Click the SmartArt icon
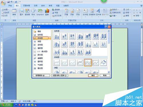143x107 pixels. (40, 12)
